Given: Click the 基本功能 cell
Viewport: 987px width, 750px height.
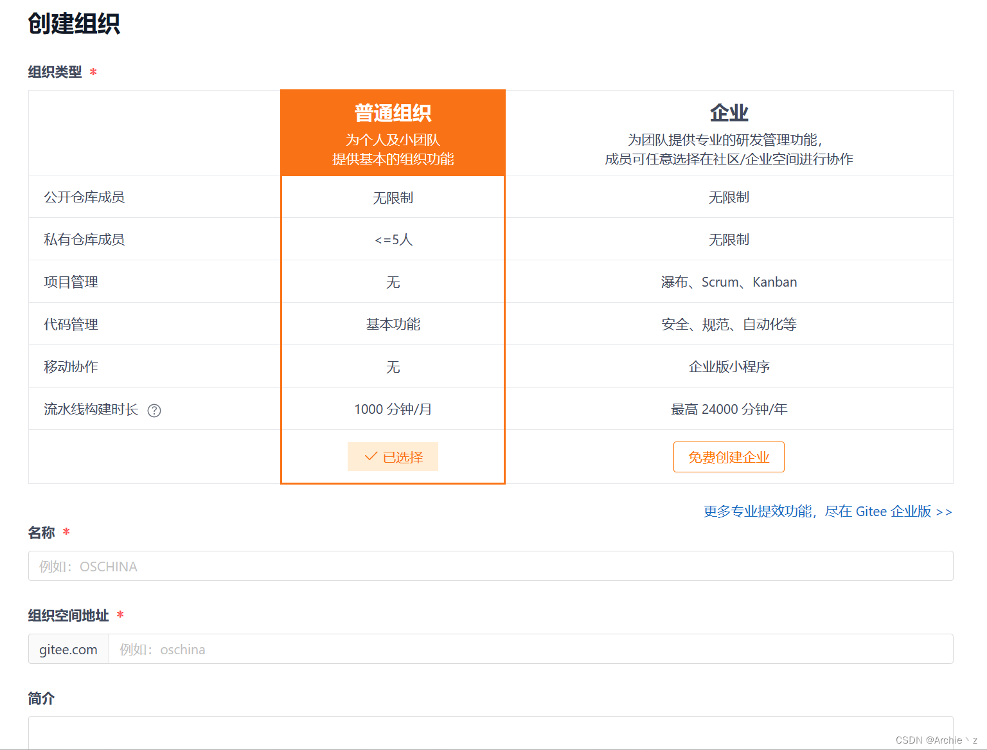Looking at the screenshot, I should (393, 325).
